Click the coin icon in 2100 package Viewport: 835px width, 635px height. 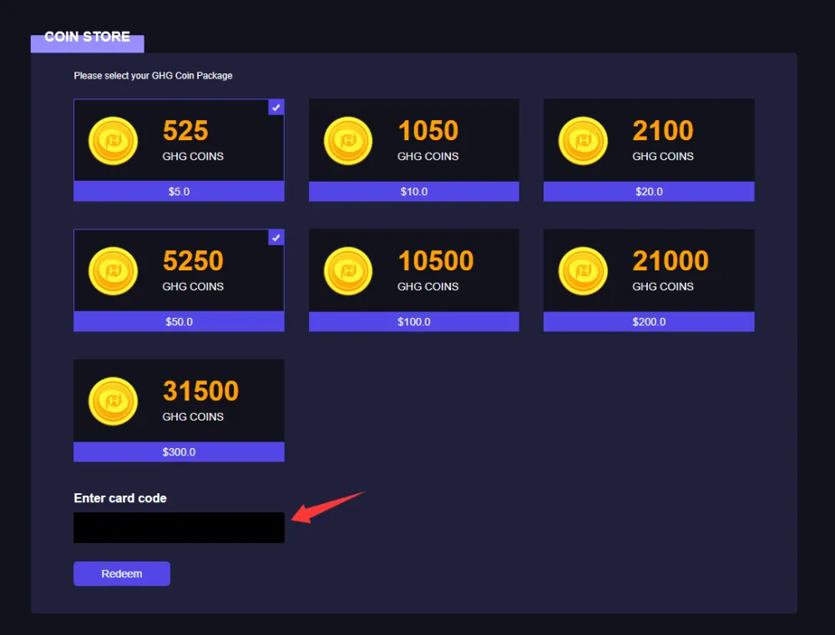[583, 140]
